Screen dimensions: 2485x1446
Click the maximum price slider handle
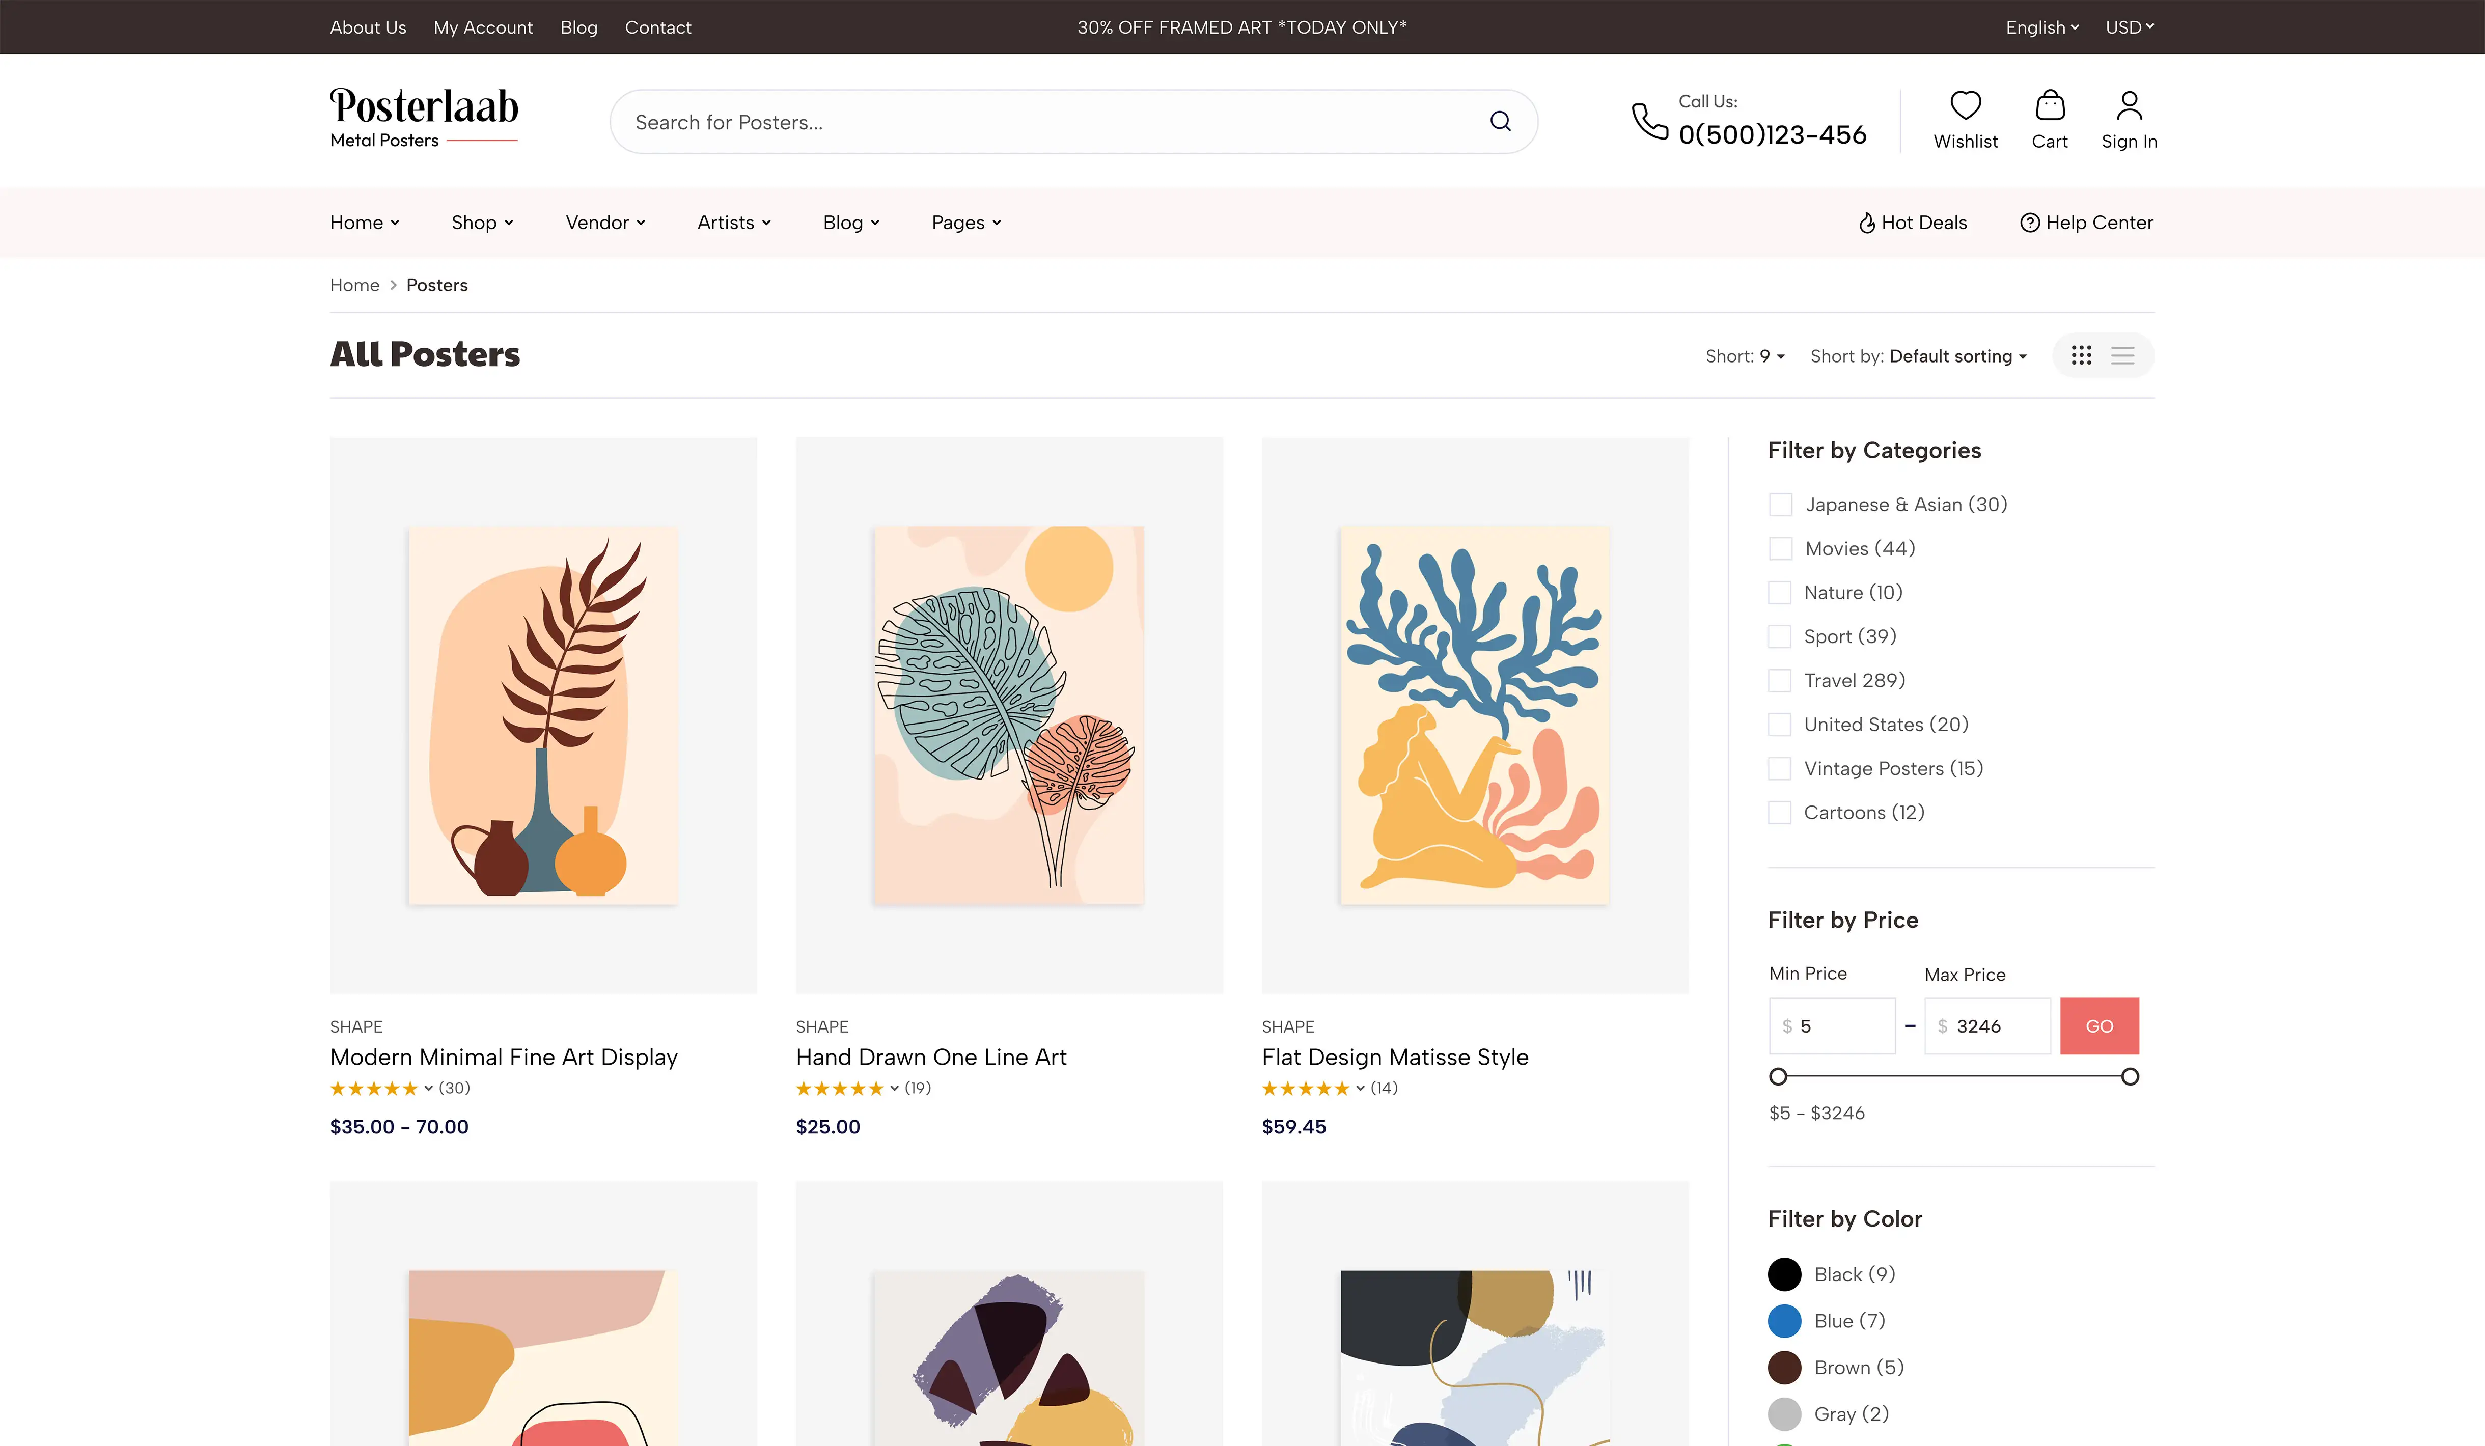[2130, 1076]
